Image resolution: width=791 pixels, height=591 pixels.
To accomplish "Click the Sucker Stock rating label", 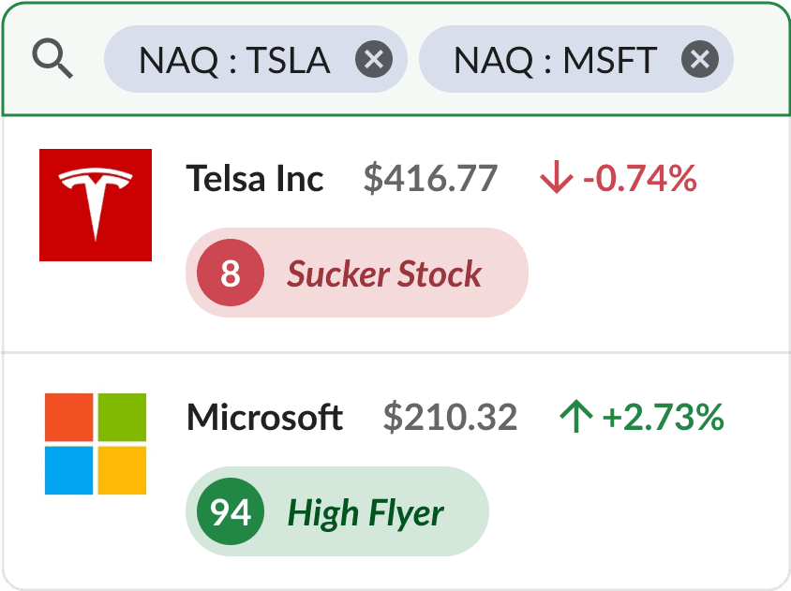I will pos(384,273).
